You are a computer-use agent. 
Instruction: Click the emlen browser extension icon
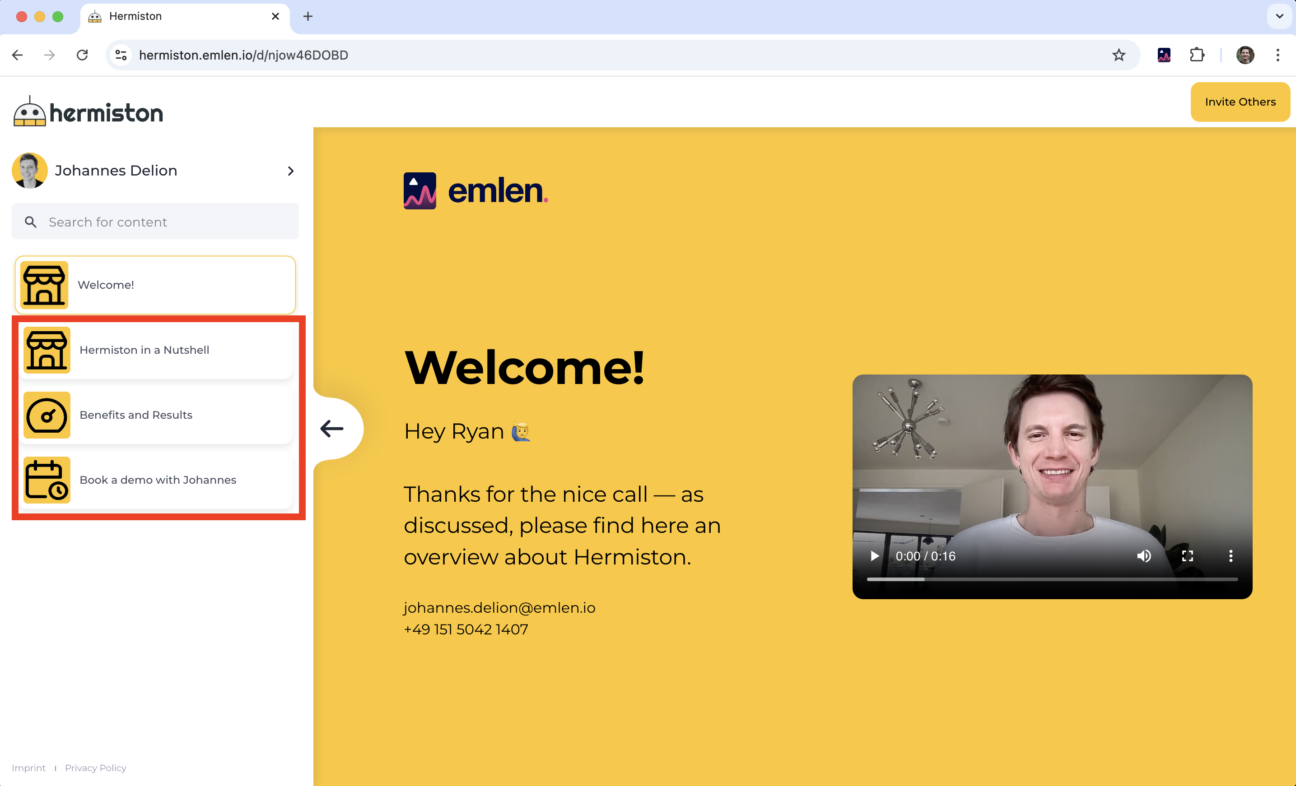1163,55
